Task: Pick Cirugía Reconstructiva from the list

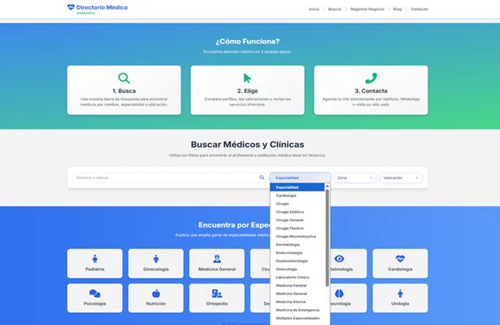Action: pyautogui.click(x=297, y=237)
